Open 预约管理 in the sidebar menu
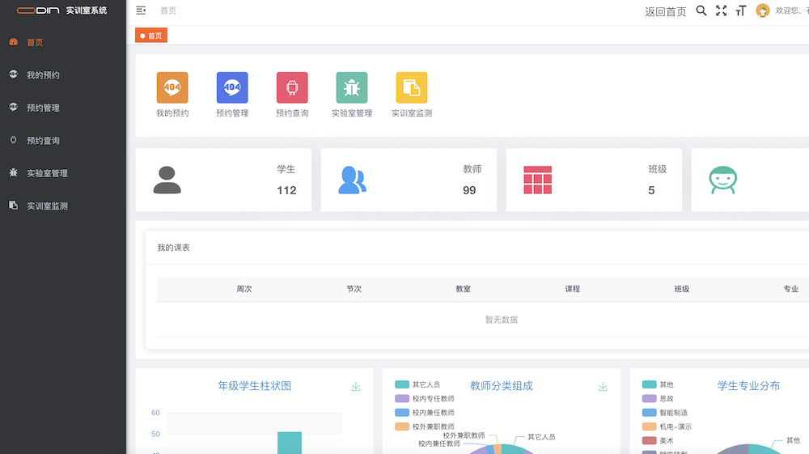The height and width of the screenshot is (454, 809). [63, 108]
